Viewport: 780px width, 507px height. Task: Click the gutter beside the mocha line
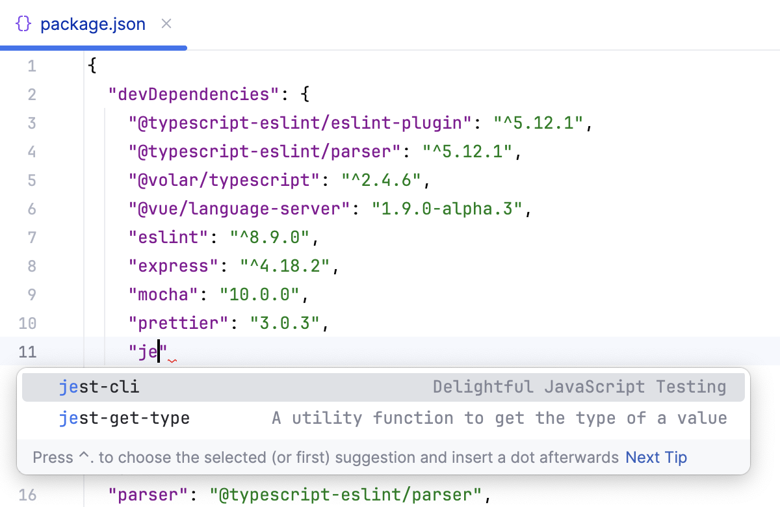[32, 294]
